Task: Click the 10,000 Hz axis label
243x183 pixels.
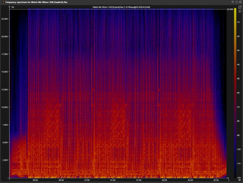Action: tap(4, 107)
